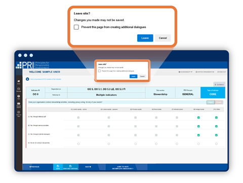The image size is (243, 183).
Task: Check internal staff for Private equity
Action: tap(135, 117)
